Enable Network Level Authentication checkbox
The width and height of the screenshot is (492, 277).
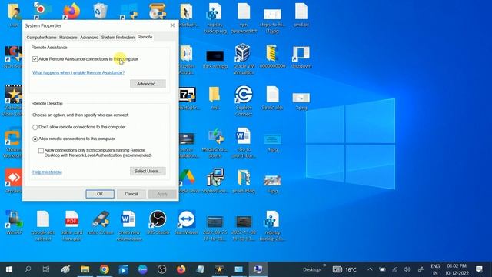(41, 151)
